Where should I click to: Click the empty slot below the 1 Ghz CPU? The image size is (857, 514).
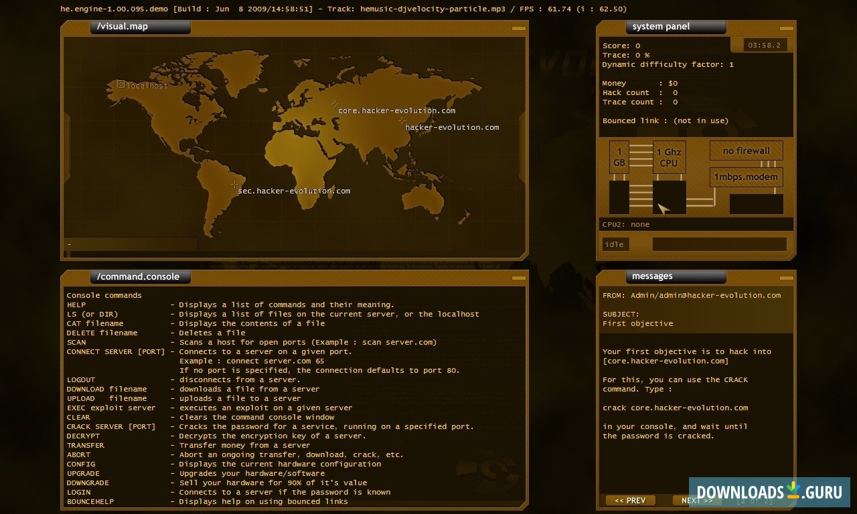click(670, 197)
